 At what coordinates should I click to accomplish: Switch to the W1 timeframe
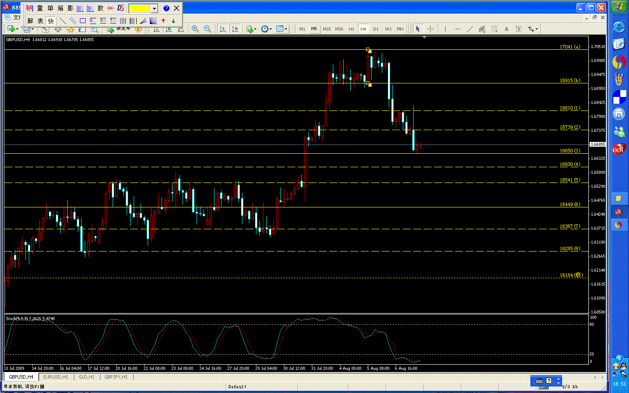[x=388, y=29]
